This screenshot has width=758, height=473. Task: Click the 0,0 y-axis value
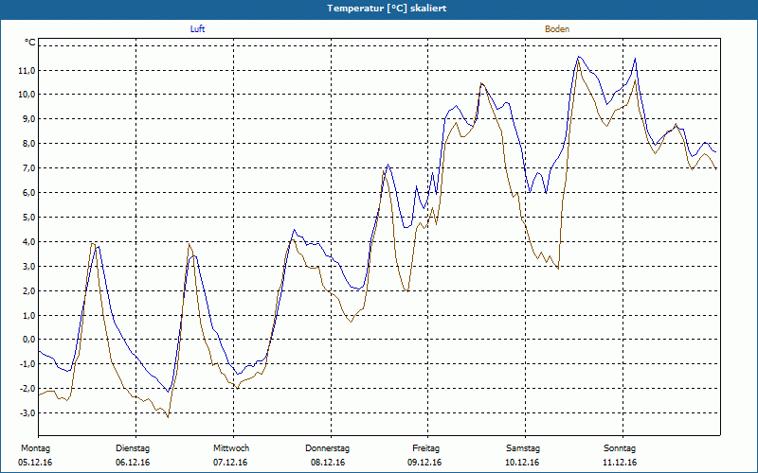click(28, 340)
